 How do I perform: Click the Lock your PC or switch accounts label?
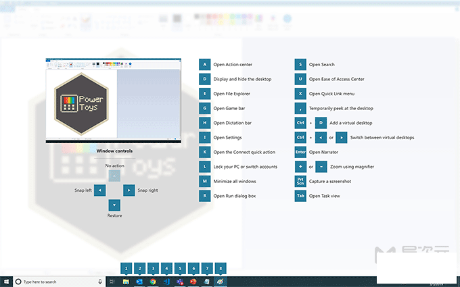pos(246,167)
